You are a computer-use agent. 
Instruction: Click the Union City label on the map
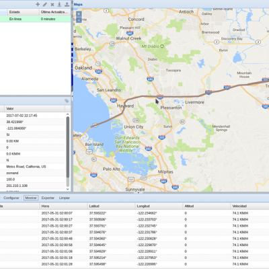pyautogui.click(x=134, y=127)
